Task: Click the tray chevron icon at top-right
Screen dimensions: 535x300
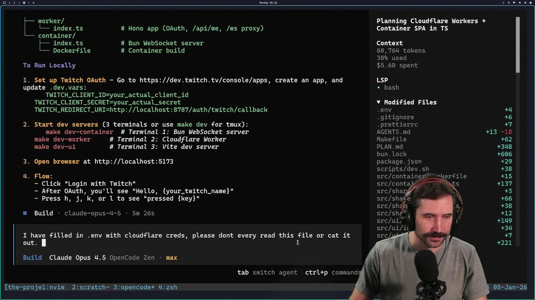Action: 504,2
